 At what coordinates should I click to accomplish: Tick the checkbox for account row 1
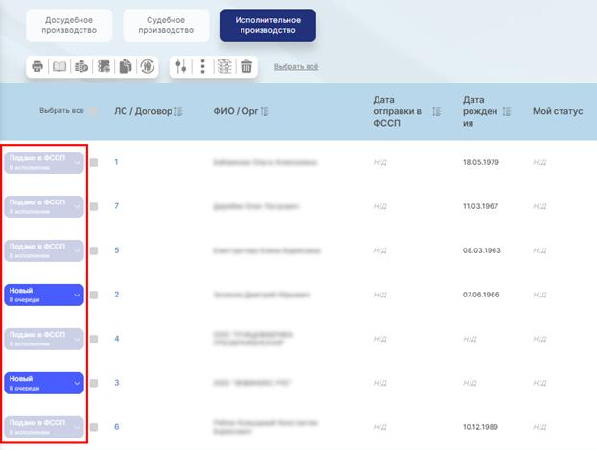point(94,162)
